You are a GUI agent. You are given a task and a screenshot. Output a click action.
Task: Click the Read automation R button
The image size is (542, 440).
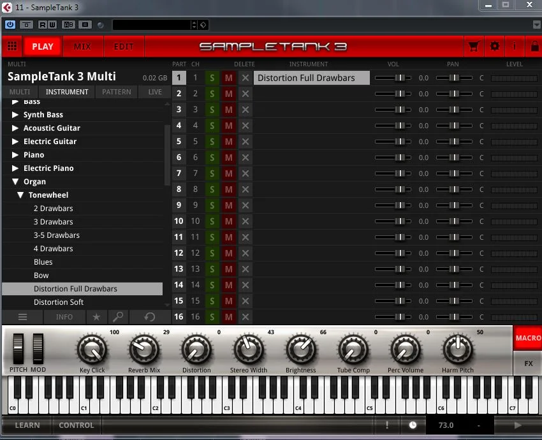43,24
